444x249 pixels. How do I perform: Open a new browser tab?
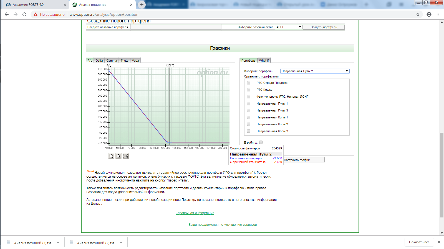tap(142, 5)
